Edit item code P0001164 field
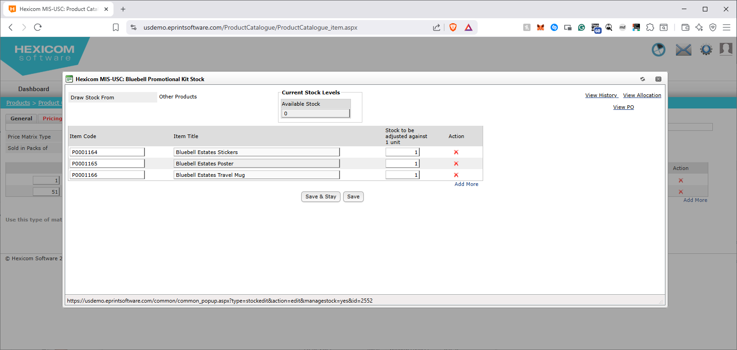The height and width of the screenshot is (350, 737). (107, 152)
